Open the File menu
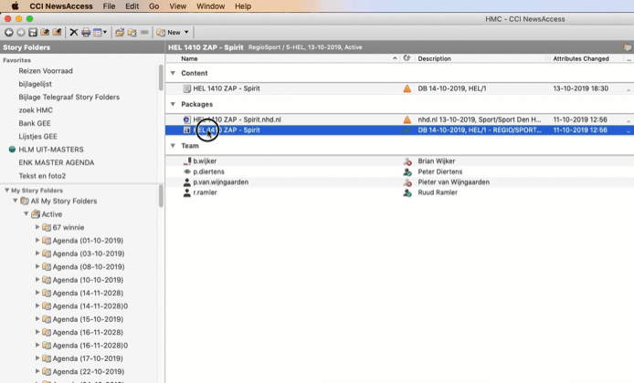Screen dimensions: 634x383 point(109,6)
